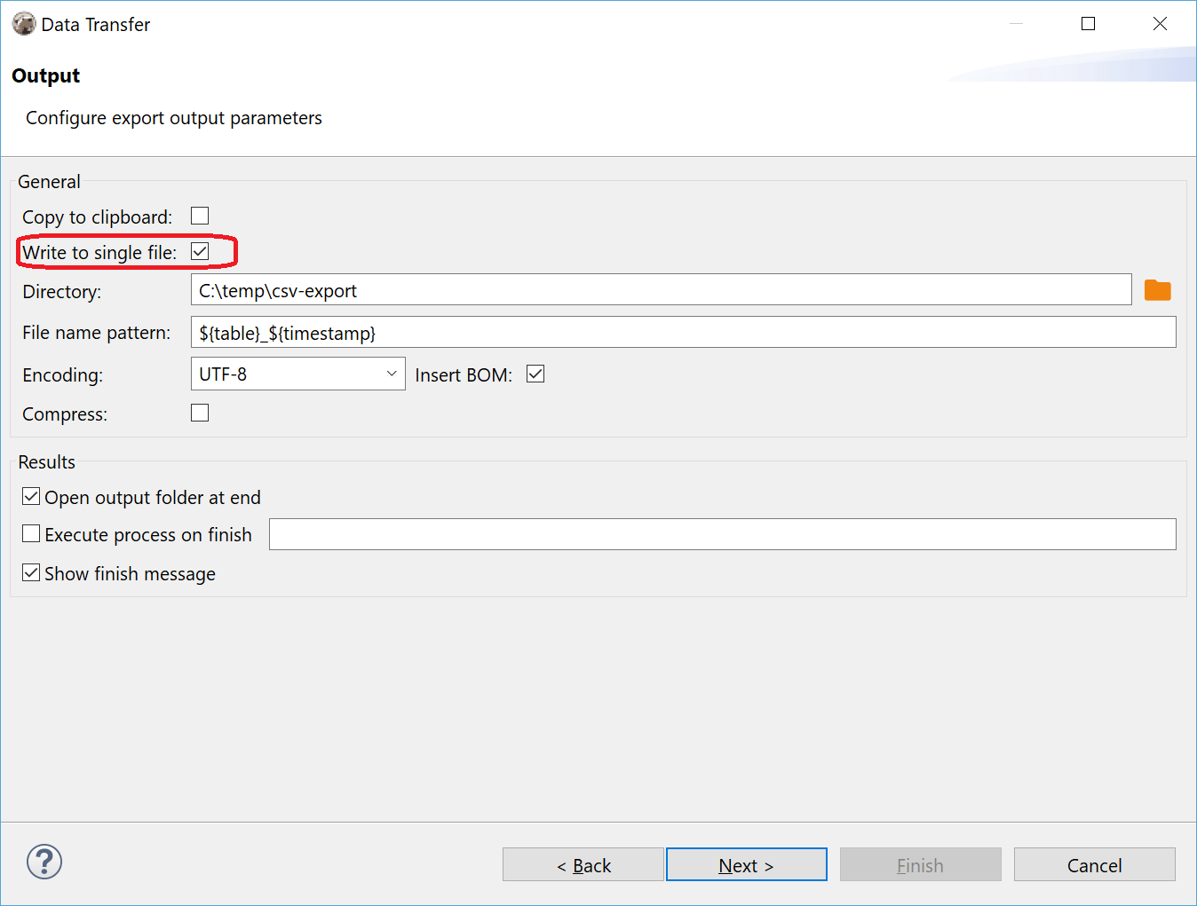This screenshot has height=906, width=1197.
Task: Uncheck Insert BOM
Action: point(535,374)
